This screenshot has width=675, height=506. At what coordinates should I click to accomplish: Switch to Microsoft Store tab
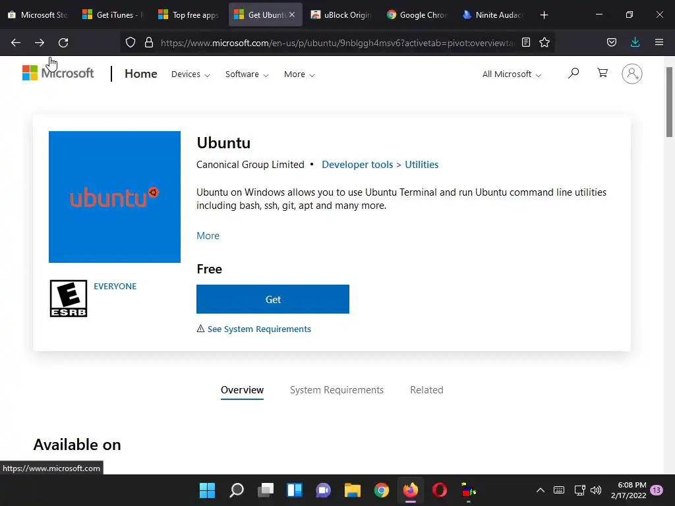click(38, 15)
